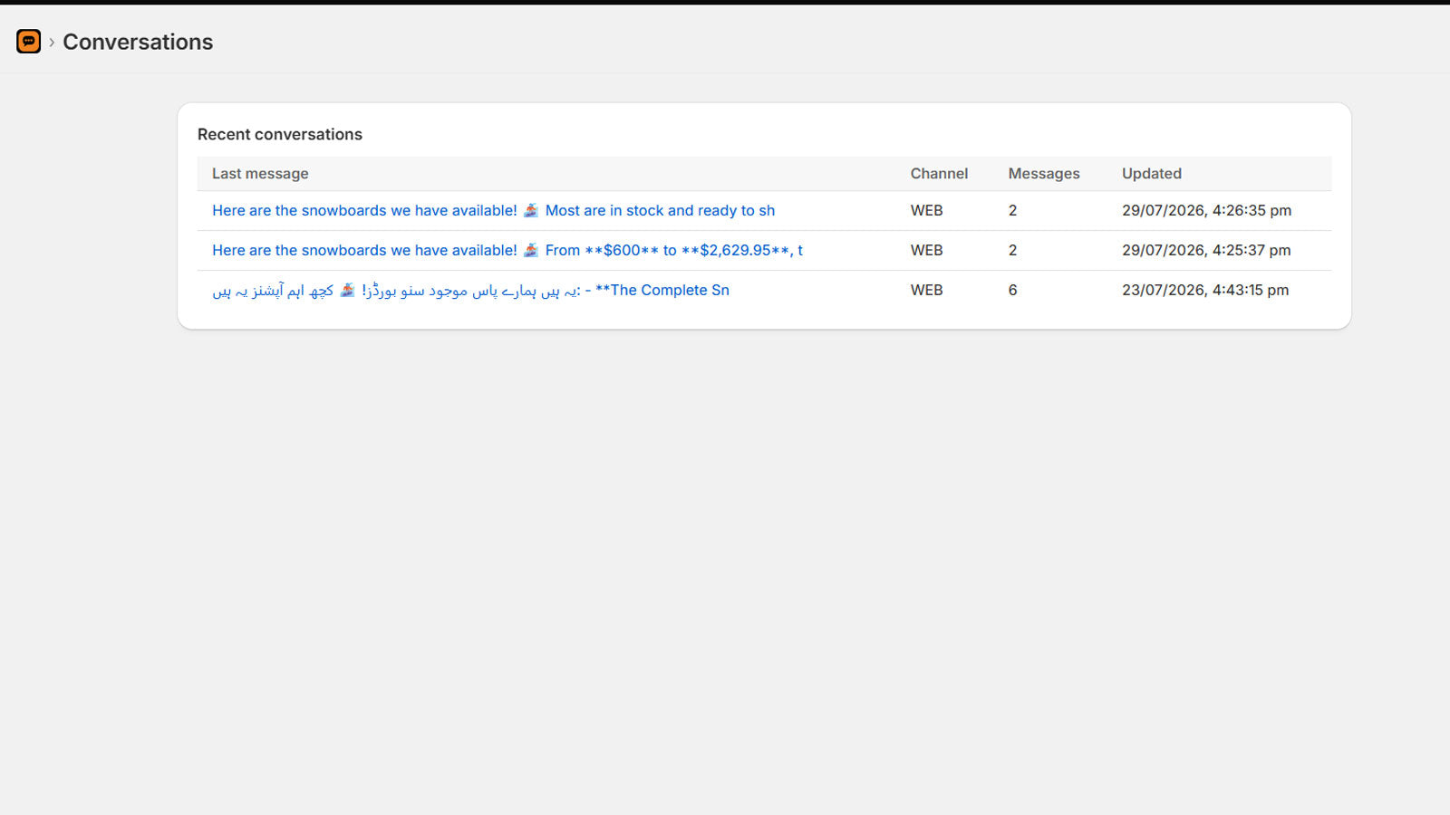Click the orange chat app icon
1450x815 pixels.
(29, 42)
